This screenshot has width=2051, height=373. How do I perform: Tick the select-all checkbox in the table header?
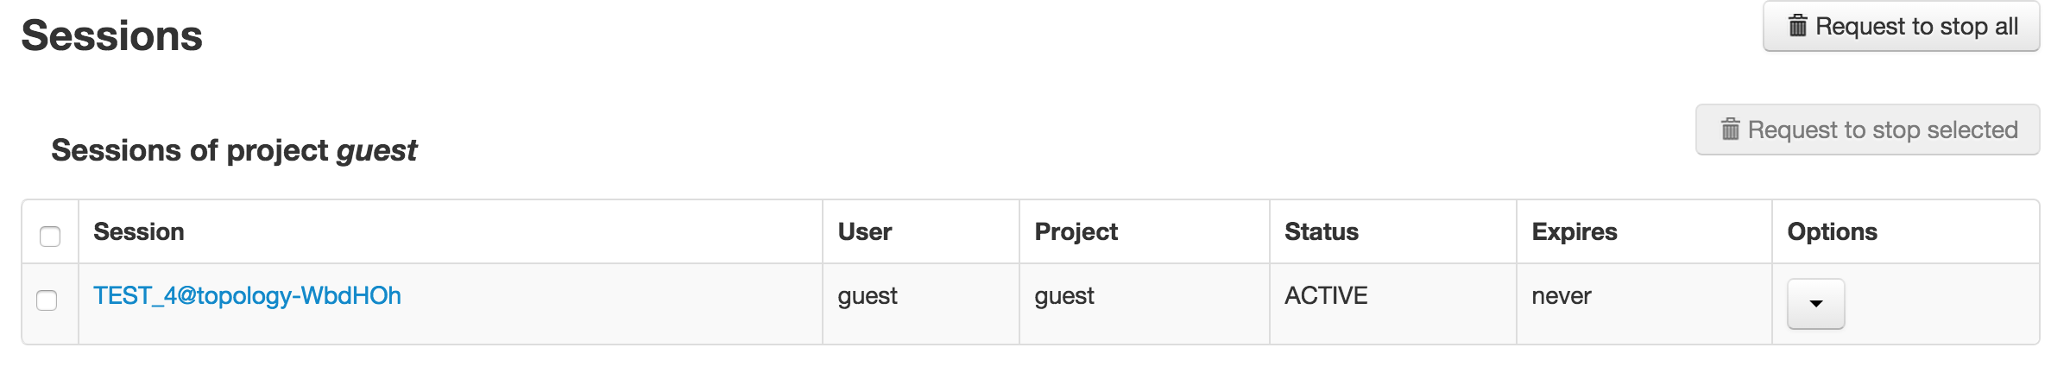pos(50,236)
